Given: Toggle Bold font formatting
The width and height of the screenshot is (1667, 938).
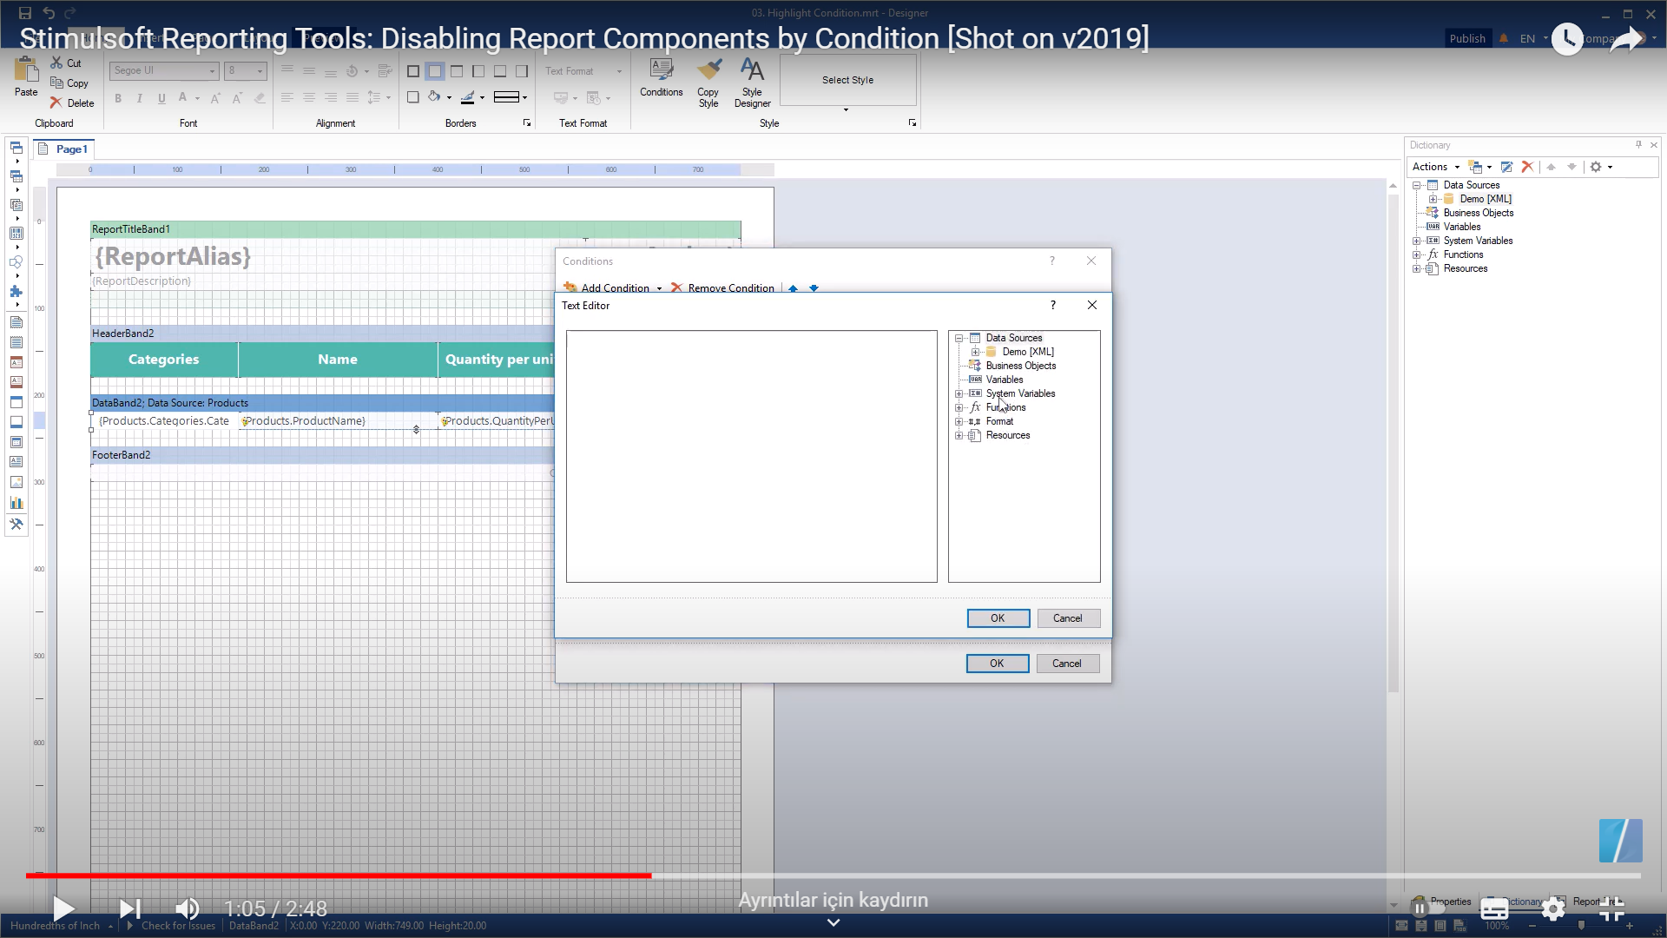Looking at the screenshot, I should (118, 98).
